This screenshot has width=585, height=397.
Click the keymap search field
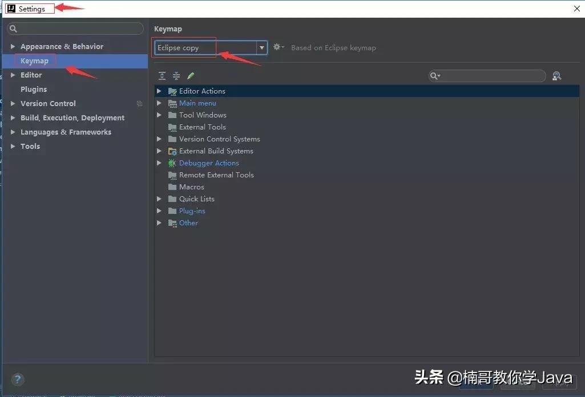tap(491, 75)
